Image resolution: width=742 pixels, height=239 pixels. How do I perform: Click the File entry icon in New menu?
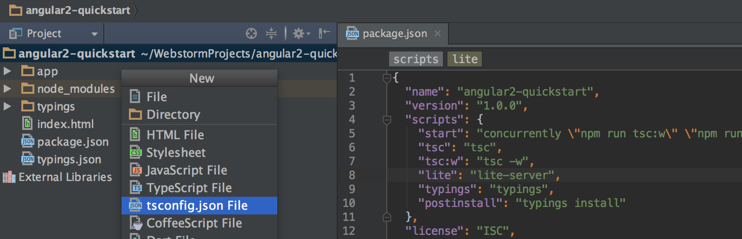pyautogui.click(x=135, y=96)
